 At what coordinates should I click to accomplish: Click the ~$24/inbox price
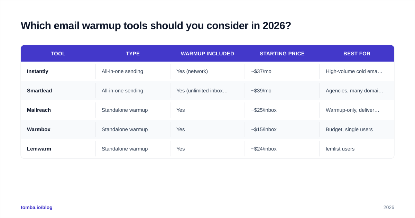click(264, 149)
